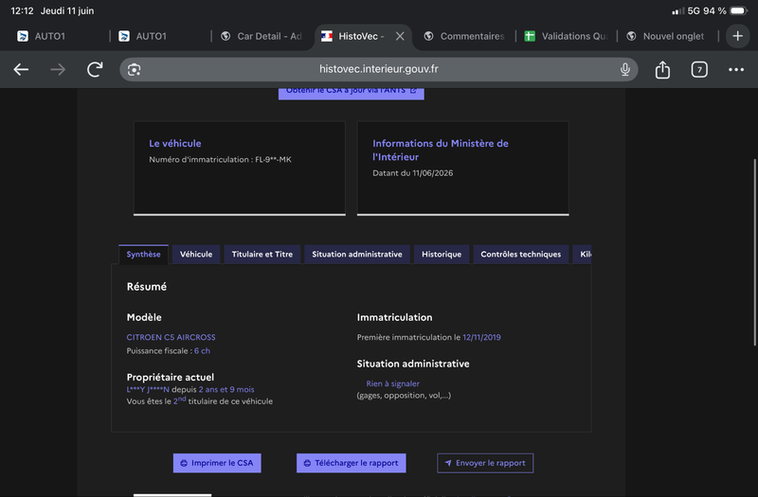Image resolution: width=758 pixels, height=497 pixels.
Task: Click the browser forward arrow
Action: [x=58, y=69]
